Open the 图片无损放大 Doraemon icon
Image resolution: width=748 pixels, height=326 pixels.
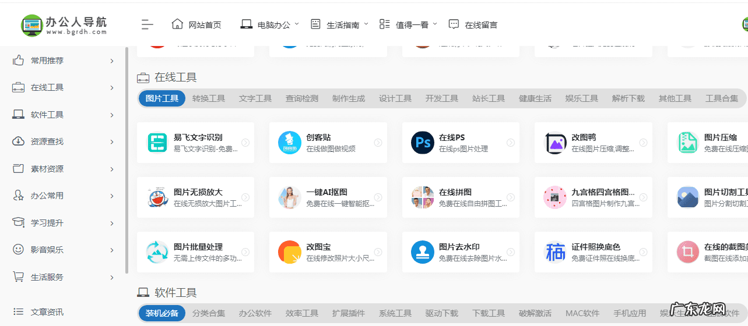(x=157, y=197)
